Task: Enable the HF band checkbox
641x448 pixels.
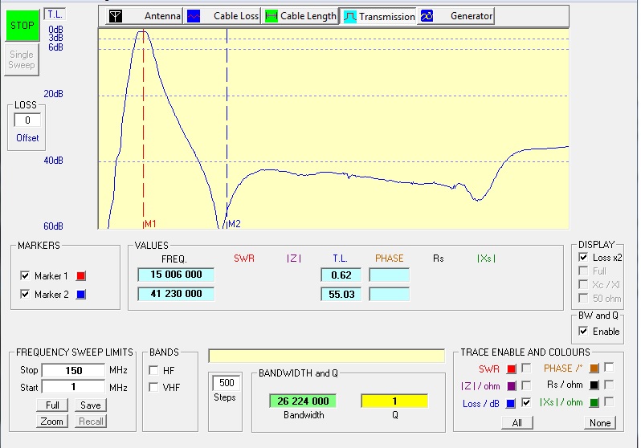Action: point(153,370)
